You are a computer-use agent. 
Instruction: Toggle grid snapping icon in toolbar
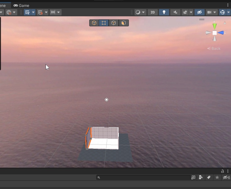point(27,12)
